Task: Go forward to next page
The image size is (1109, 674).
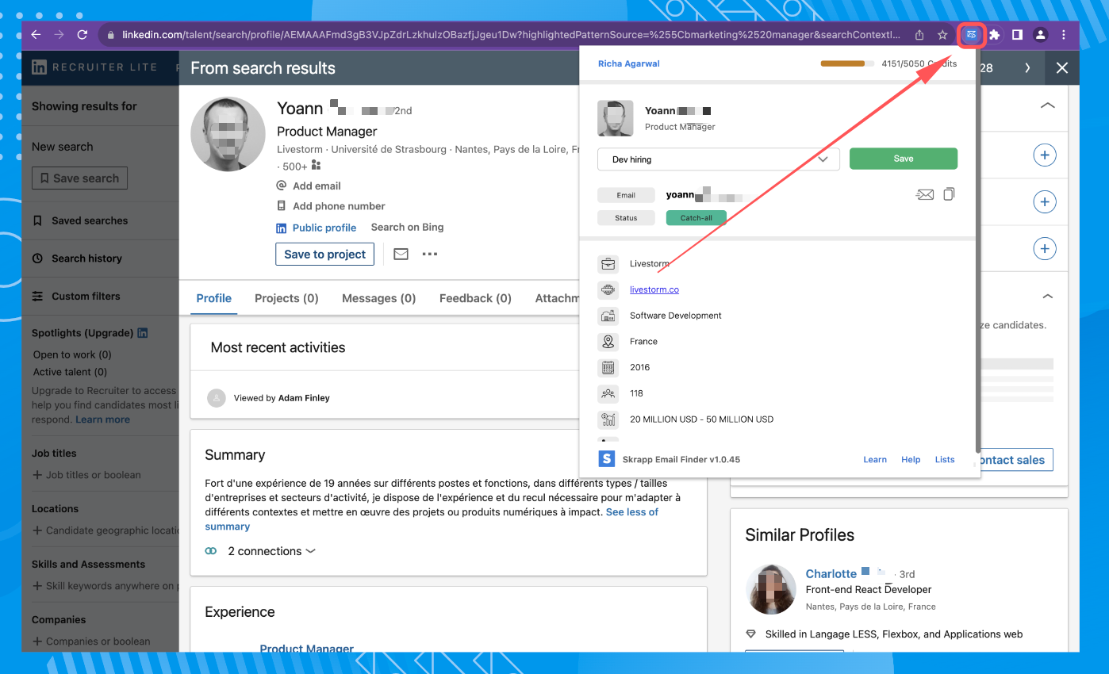Action: [x=59, y=35]
